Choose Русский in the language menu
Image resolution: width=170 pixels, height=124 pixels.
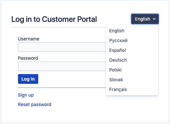point(132,40)
